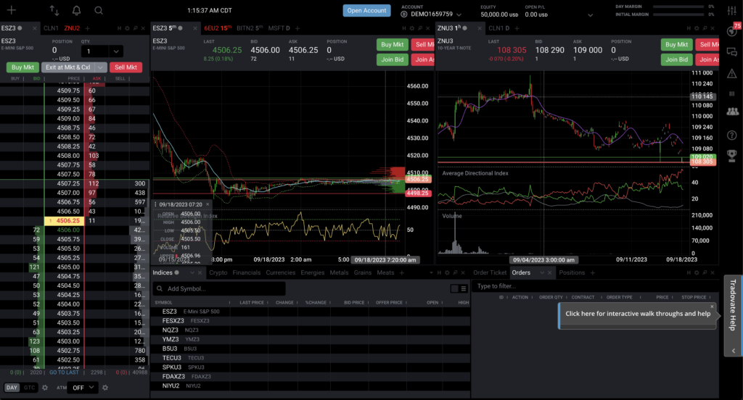Open the community people icon in right sidebar
Image resolution: width=743 pixels, height=400 pixels.
coord(732,112)
